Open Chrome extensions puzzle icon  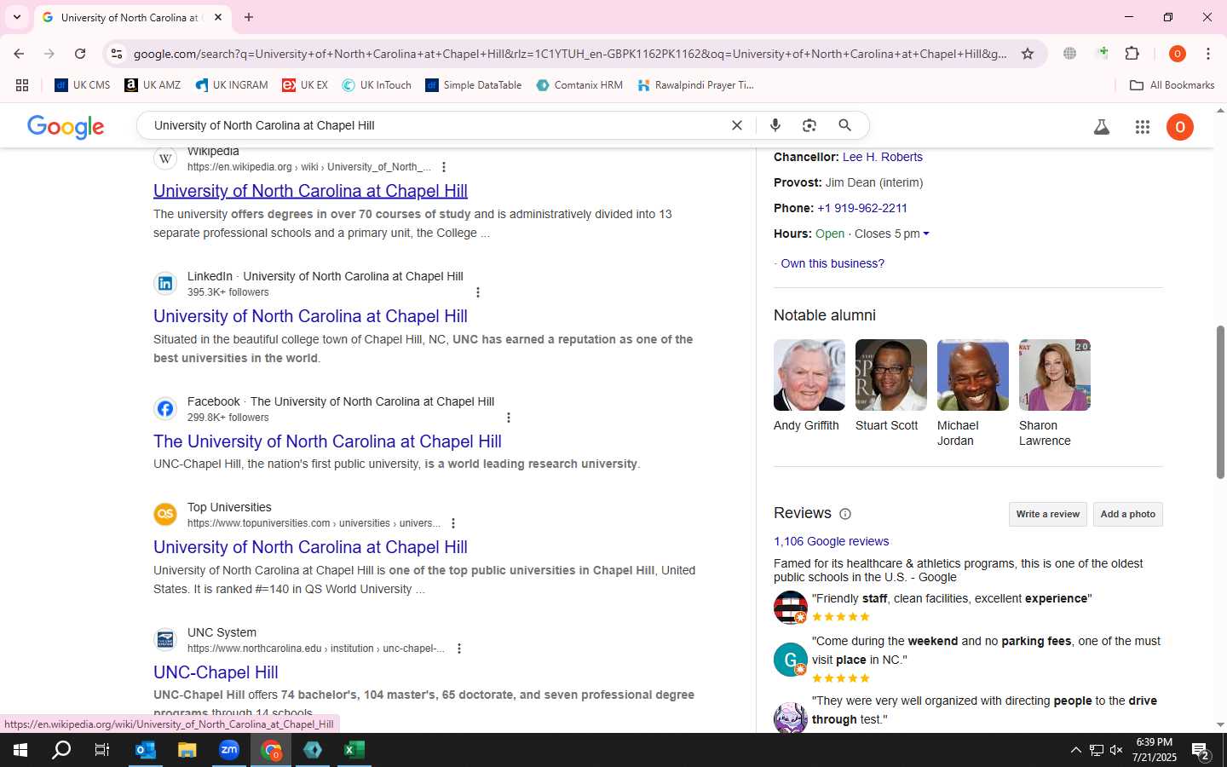pyautogui.click(x=1132, y=54)
